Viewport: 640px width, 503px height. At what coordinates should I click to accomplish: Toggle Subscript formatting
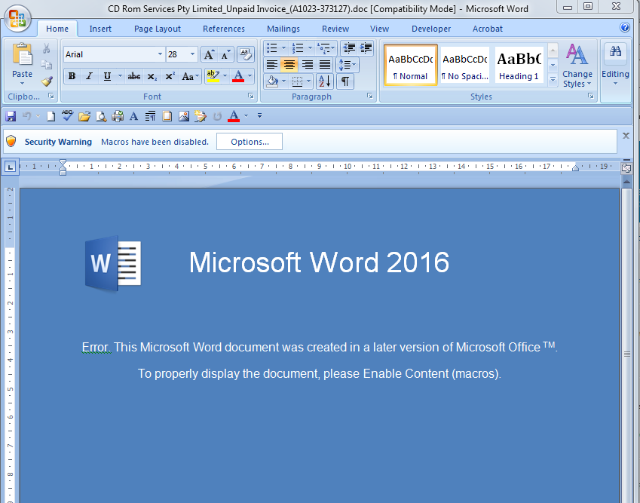[x=152, y=76]
